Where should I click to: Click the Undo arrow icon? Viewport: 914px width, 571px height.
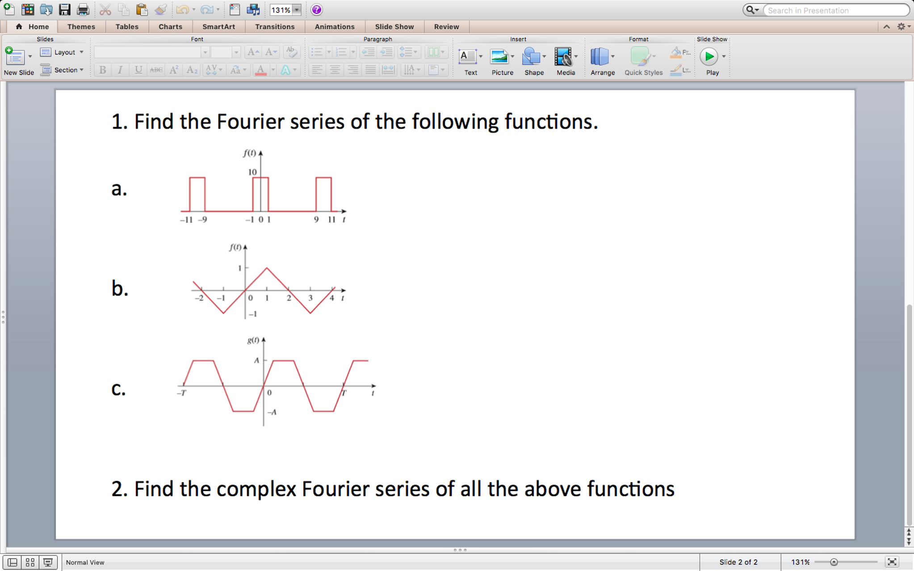tap(182, 9)
